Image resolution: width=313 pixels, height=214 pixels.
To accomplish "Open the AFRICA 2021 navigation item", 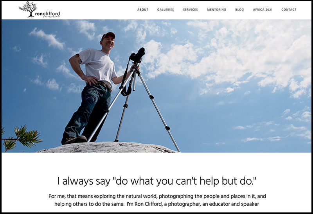I will 263,9.
